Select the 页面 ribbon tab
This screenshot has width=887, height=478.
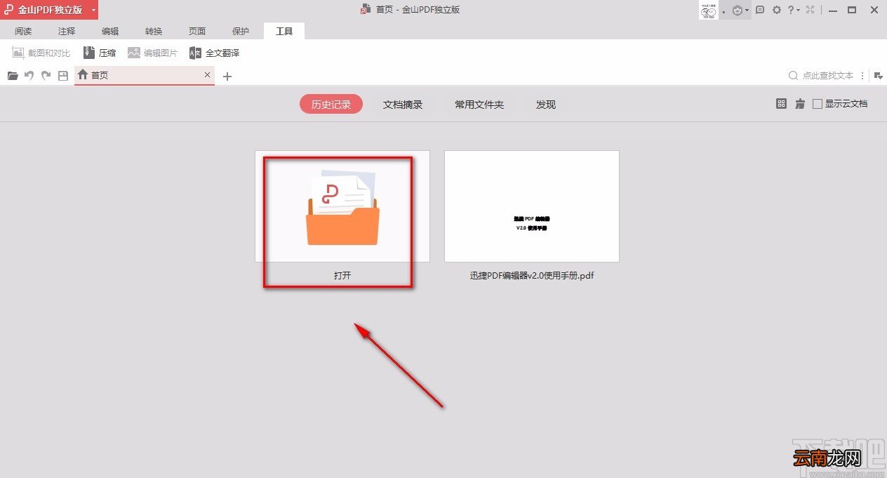(197, 31)
